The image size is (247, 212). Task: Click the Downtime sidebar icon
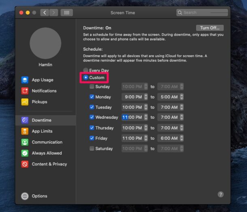25,120
